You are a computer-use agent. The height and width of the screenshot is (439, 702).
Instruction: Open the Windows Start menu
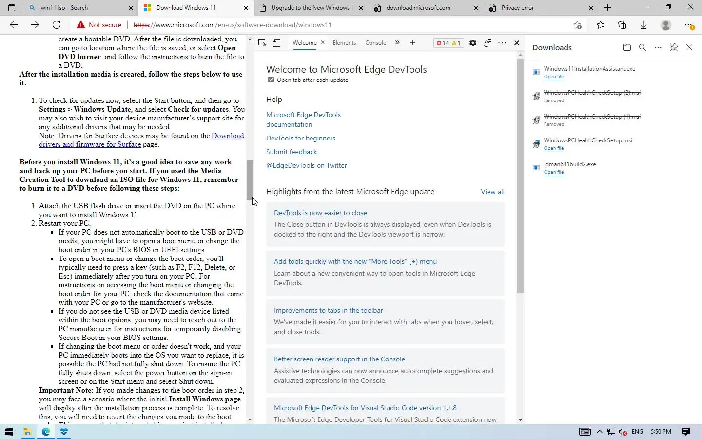[8, 432]
